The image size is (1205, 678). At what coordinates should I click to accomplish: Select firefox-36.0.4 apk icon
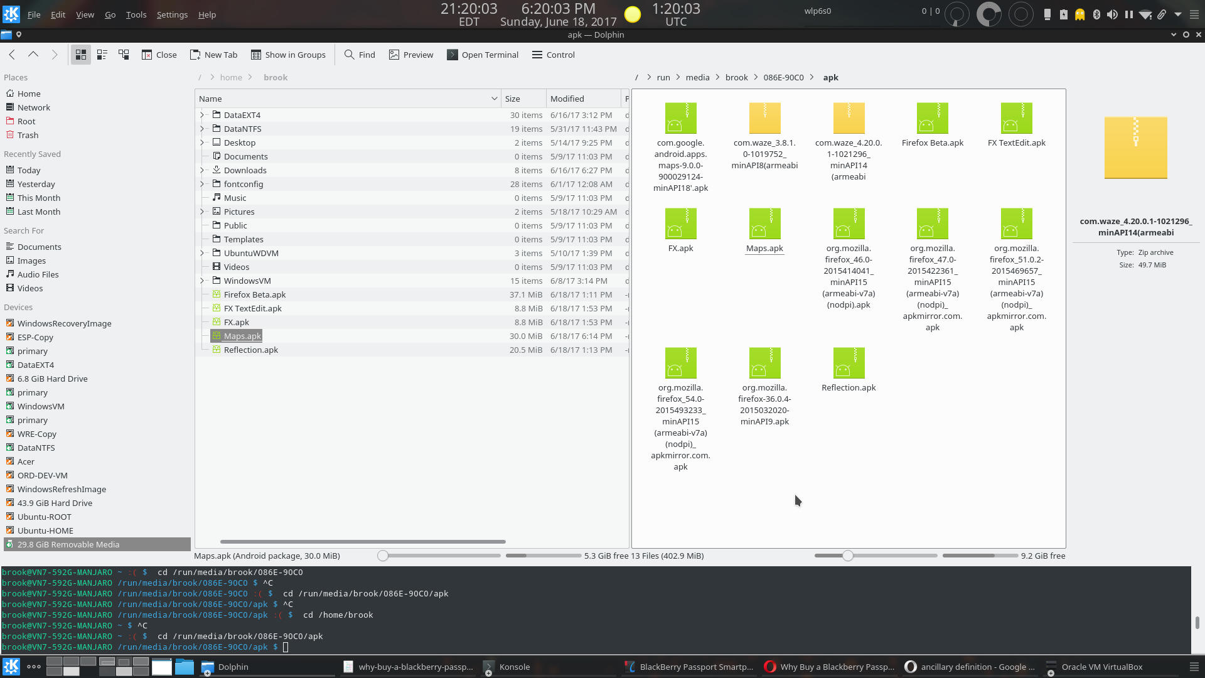pyautogui.click(x=764, y=363)
